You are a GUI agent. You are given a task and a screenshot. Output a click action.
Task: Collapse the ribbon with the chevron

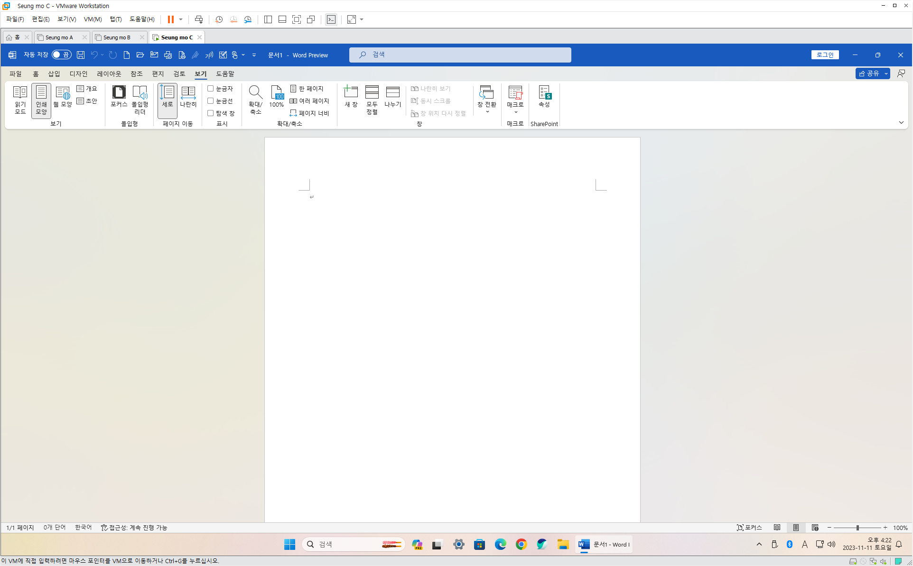(x=901, y=123)
